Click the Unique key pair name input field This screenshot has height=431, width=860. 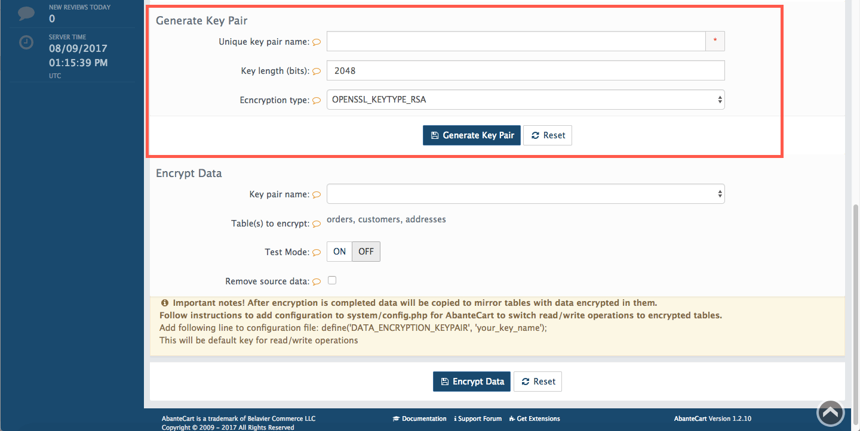pos(516,42)
